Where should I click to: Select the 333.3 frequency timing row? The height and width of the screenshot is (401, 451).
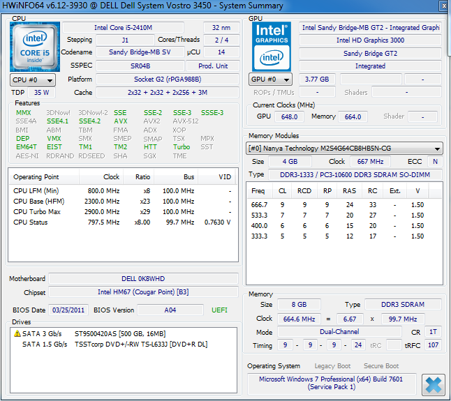[344, 236]
